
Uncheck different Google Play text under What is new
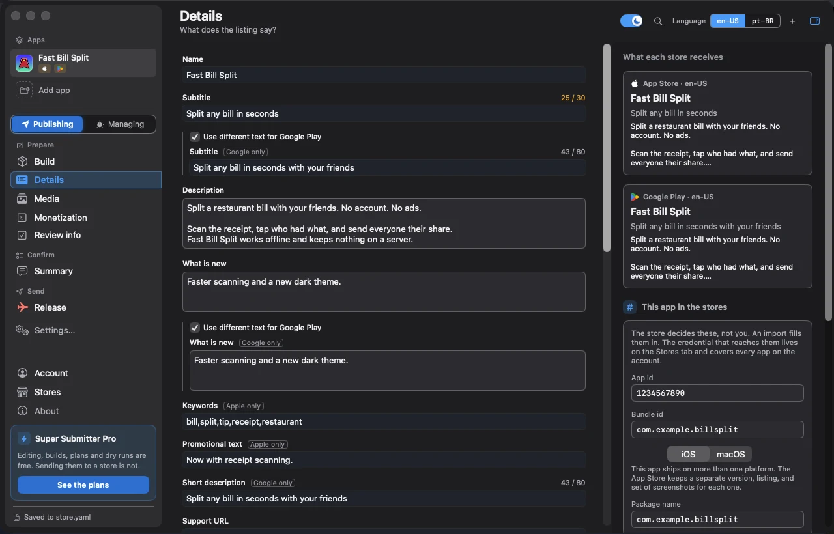[x=194, y=328]
